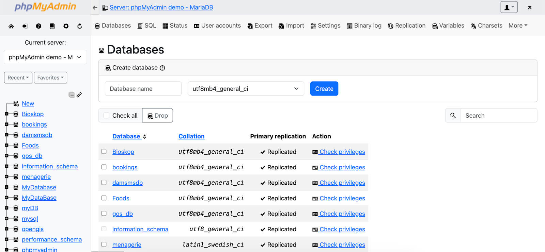Click the Log out icon

[25, 26]
